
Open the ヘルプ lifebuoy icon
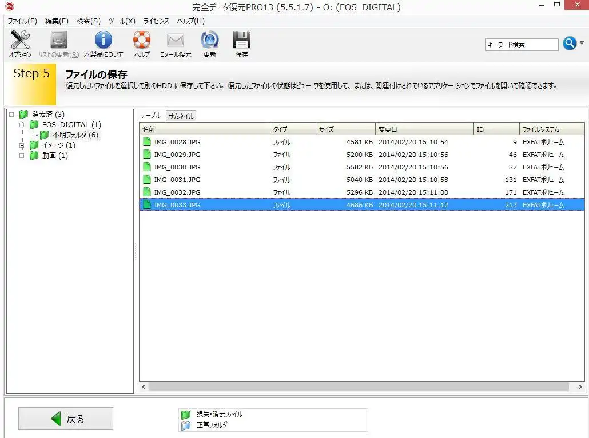141,41
